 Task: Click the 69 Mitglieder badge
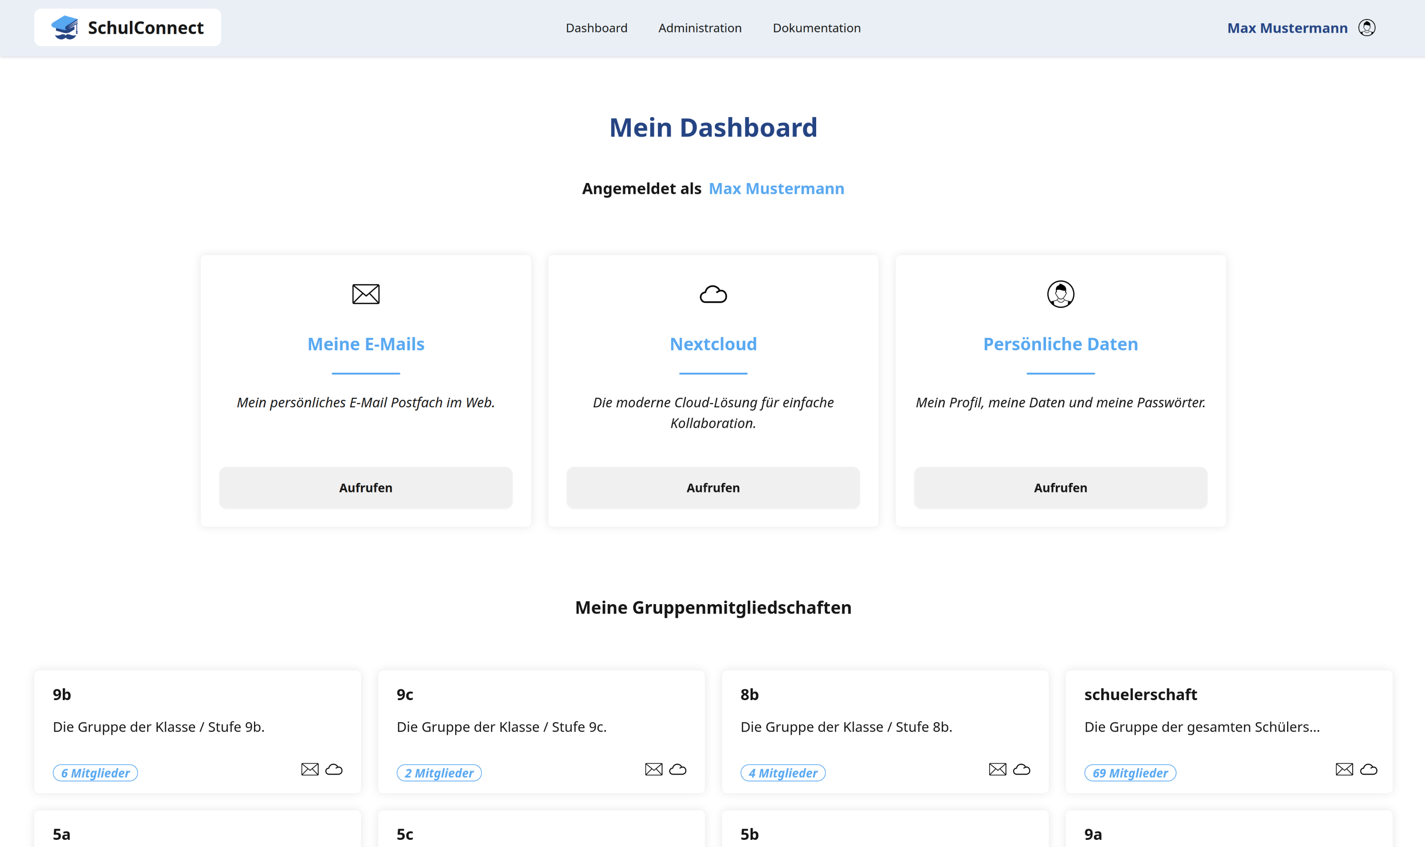click(x=1130, y=773)
